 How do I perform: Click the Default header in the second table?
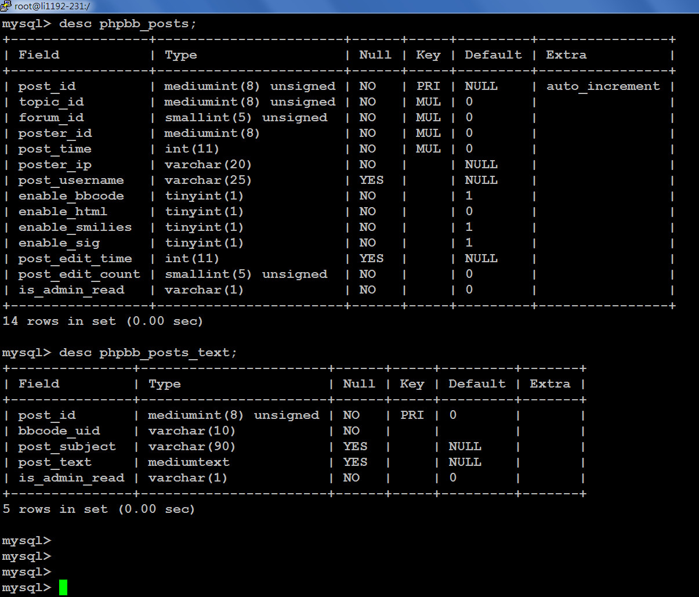pyautogui.click(x=477, y=384)
